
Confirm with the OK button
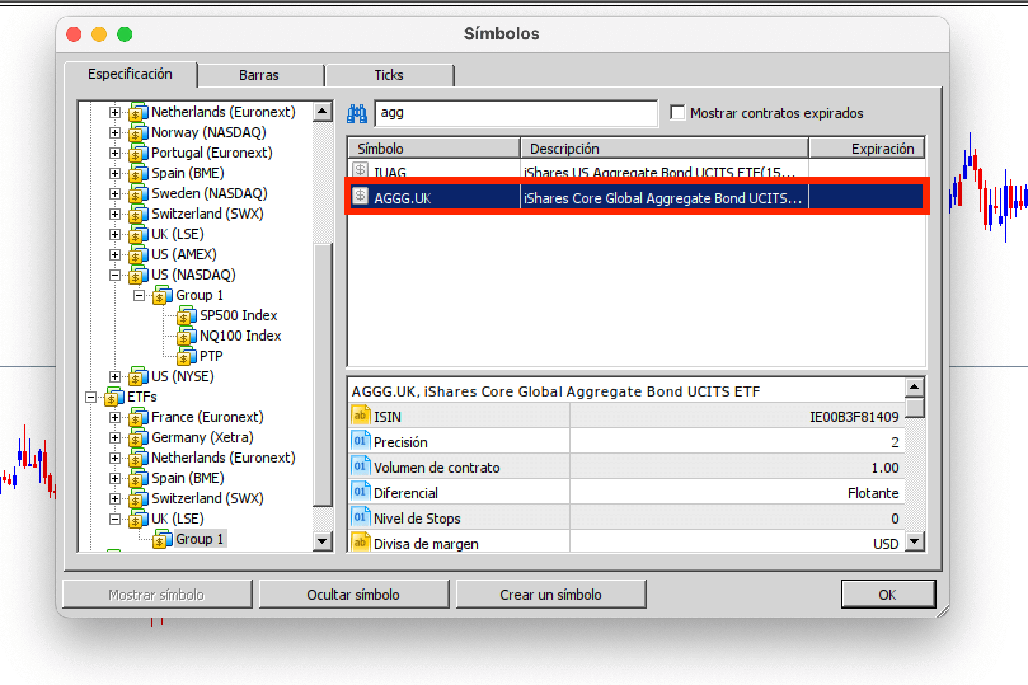click(888, 594)
